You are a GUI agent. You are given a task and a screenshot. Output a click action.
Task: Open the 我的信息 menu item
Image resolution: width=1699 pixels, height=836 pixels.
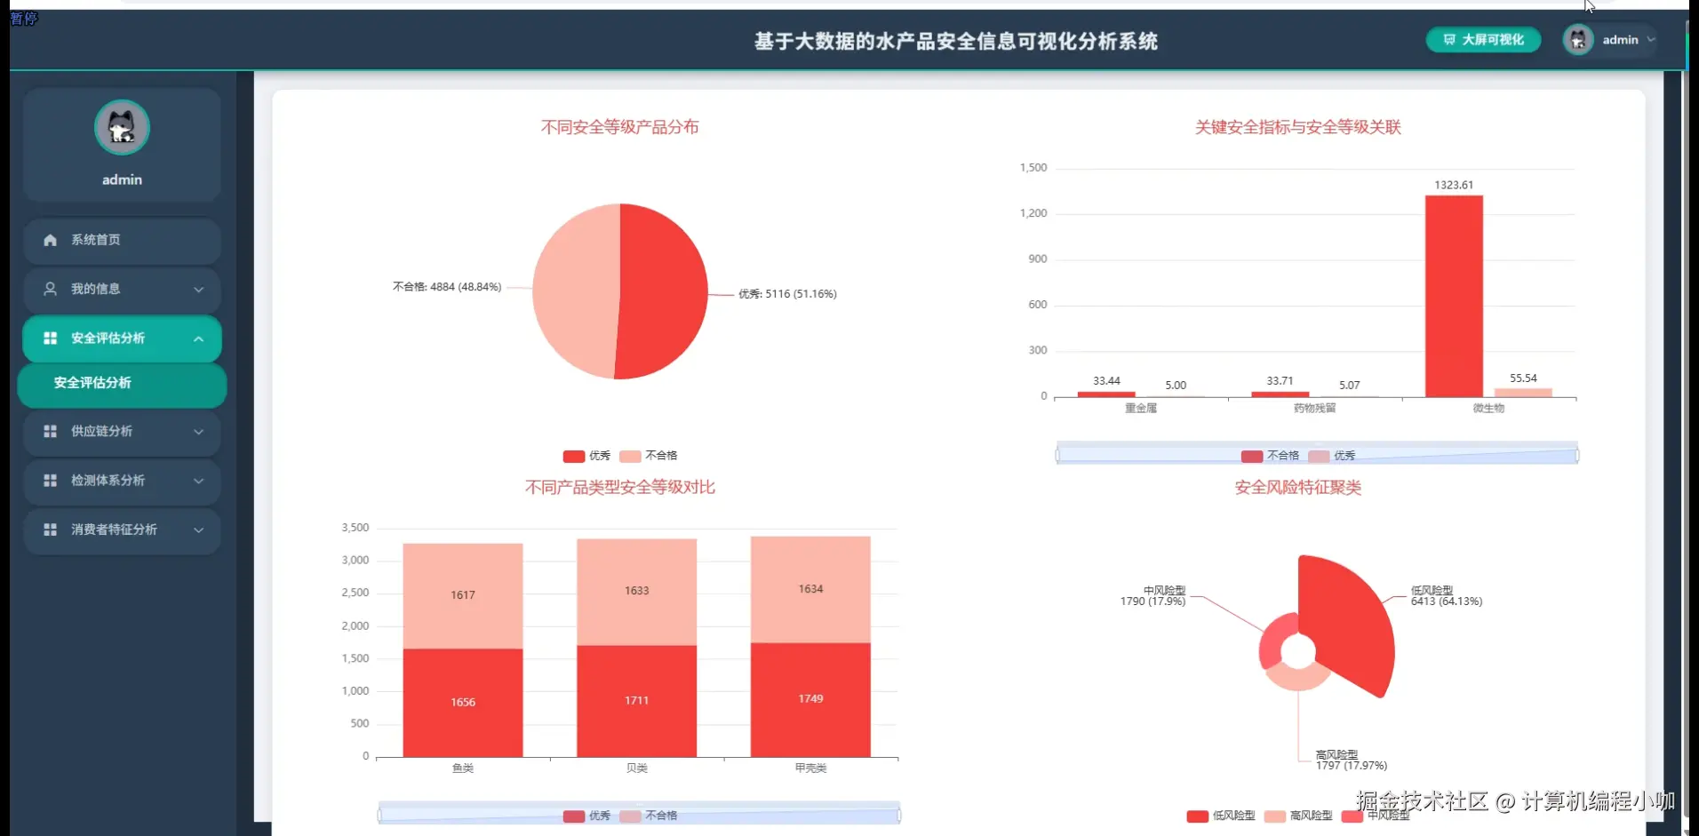122,289
